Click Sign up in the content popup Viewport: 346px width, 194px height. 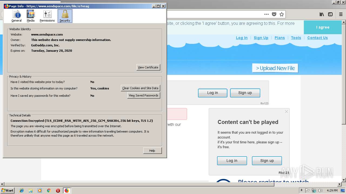coord(267,161)
